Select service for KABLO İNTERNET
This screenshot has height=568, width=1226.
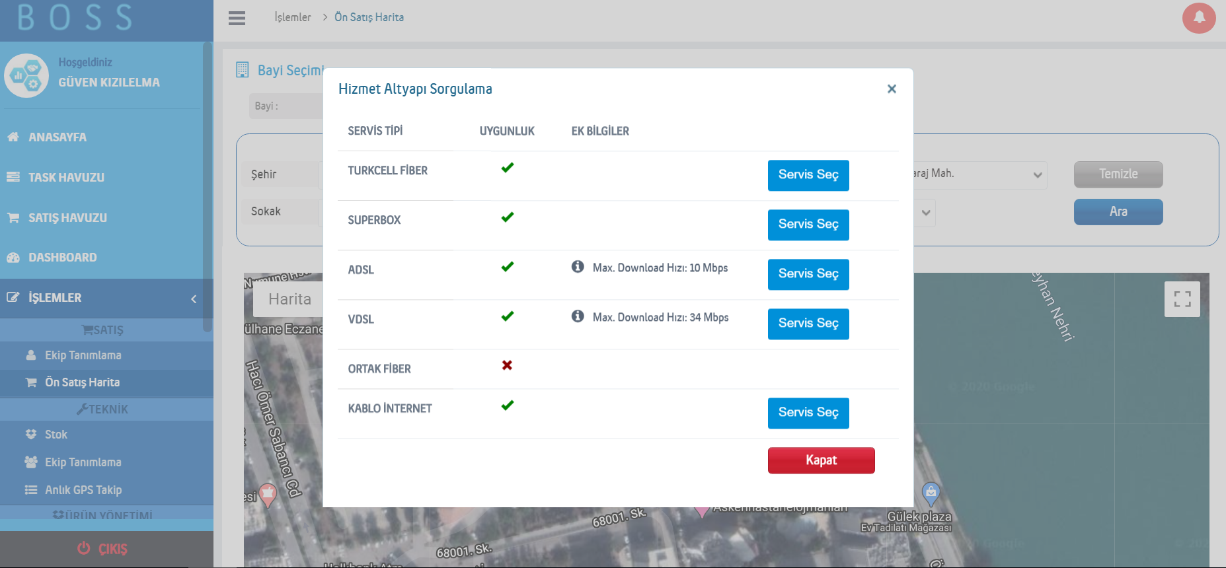click(x=808, y=413)
